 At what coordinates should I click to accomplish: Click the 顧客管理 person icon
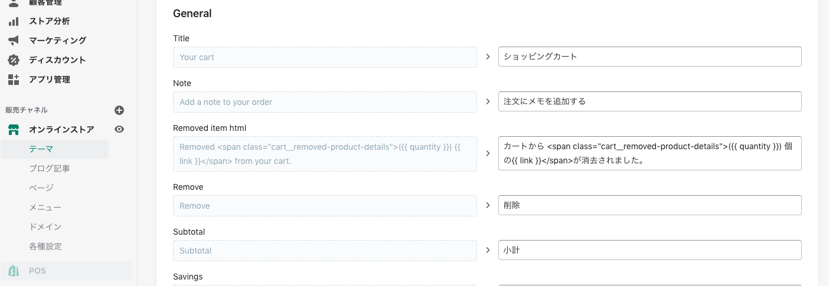14,3
